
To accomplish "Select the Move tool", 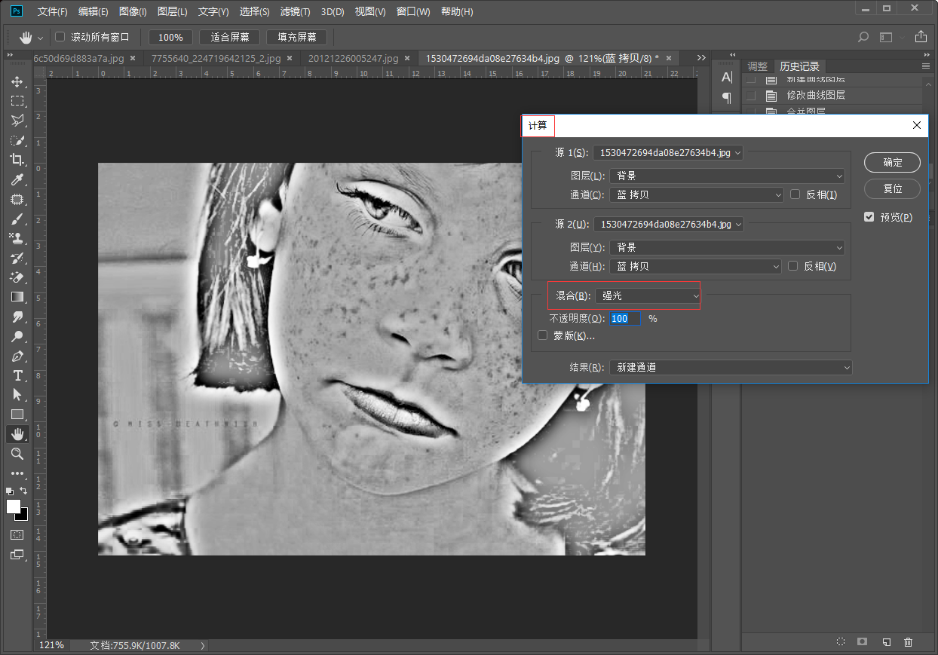I will (x=17, y=81).
